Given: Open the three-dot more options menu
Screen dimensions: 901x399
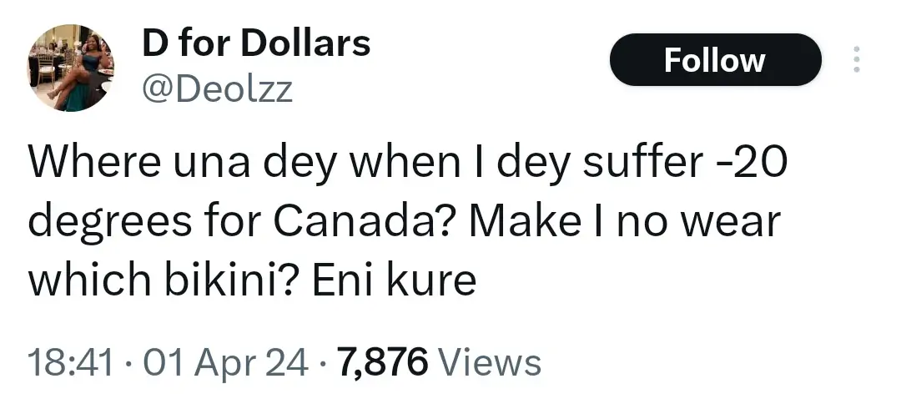Looking at the screenshot, I should point(855,60).
